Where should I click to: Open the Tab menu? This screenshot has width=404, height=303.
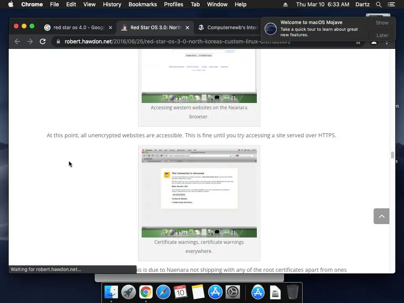click(195, 4)
